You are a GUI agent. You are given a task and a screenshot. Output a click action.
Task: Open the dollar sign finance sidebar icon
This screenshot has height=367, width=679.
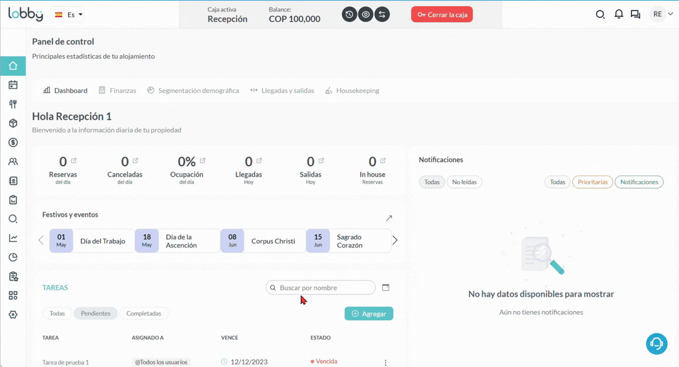13,142
